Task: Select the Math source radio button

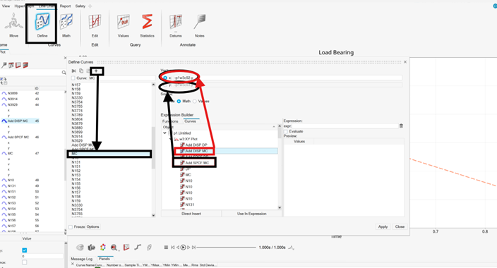Action: tap(179, 101)
